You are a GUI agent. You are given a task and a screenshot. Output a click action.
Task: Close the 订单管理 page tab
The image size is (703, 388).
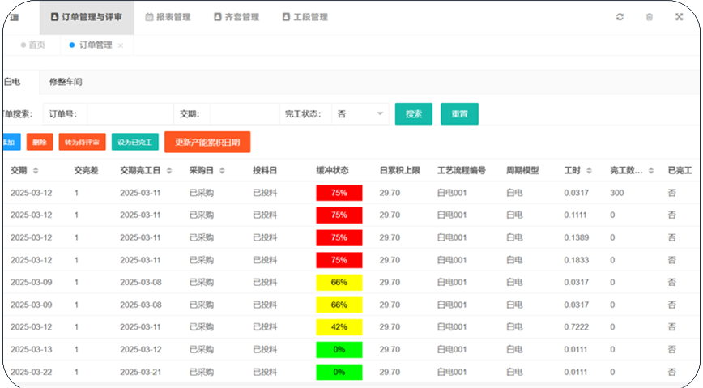(120, 45)
